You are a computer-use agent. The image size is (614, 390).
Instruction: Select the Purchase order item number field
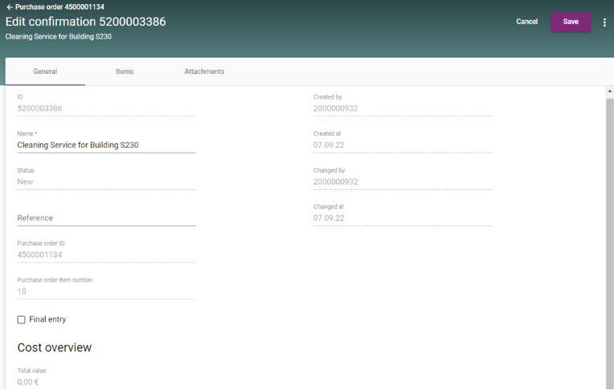(x=106, y=292)
